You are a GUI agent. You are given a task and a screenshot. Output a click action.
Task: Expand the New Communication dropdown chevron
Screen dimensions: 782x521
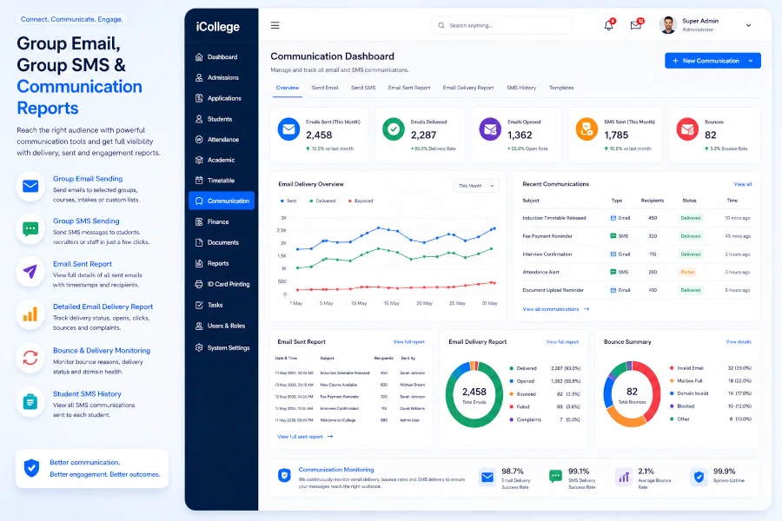pyautogui.click(x=751, y=61)
